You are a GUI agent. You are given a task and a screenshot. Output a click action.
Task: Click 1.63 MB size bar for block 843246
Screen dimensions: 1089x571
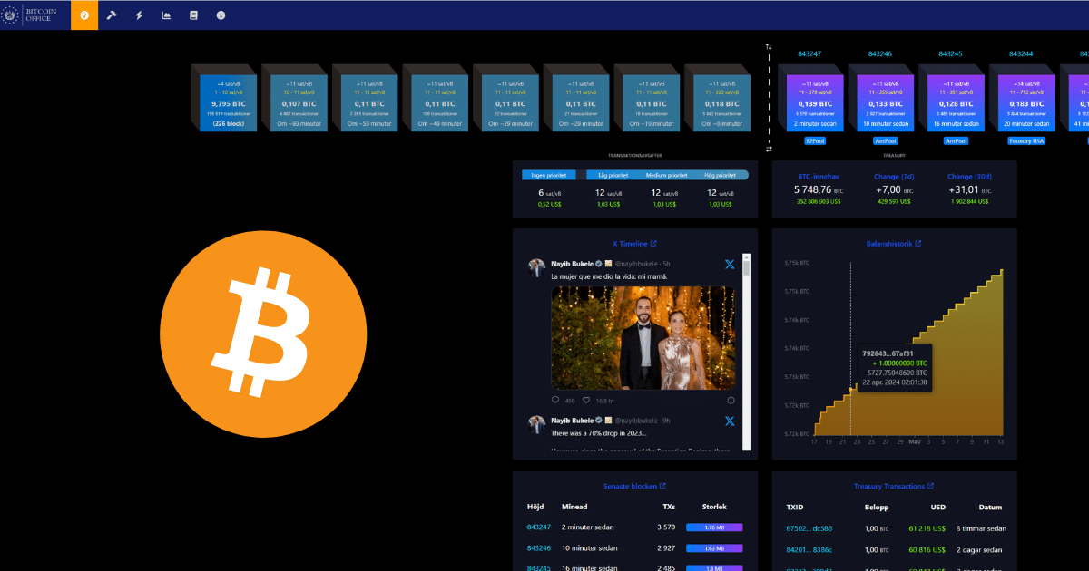pyautogui.click(x=715, y=548)
